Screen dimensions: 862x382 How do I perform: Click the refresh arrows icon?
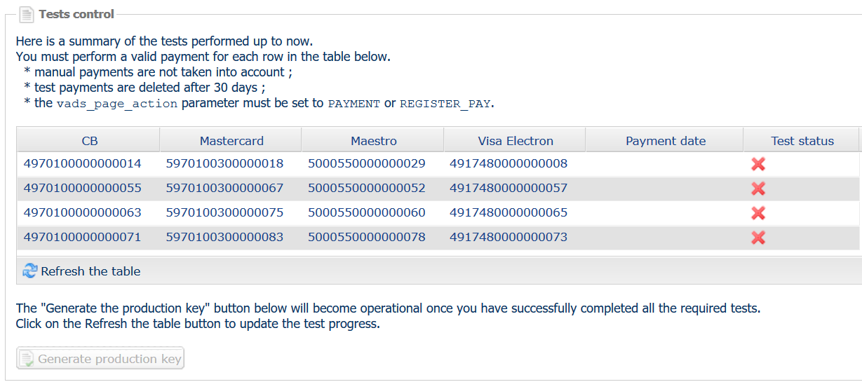pyautogui.click(x=30, y=271)
